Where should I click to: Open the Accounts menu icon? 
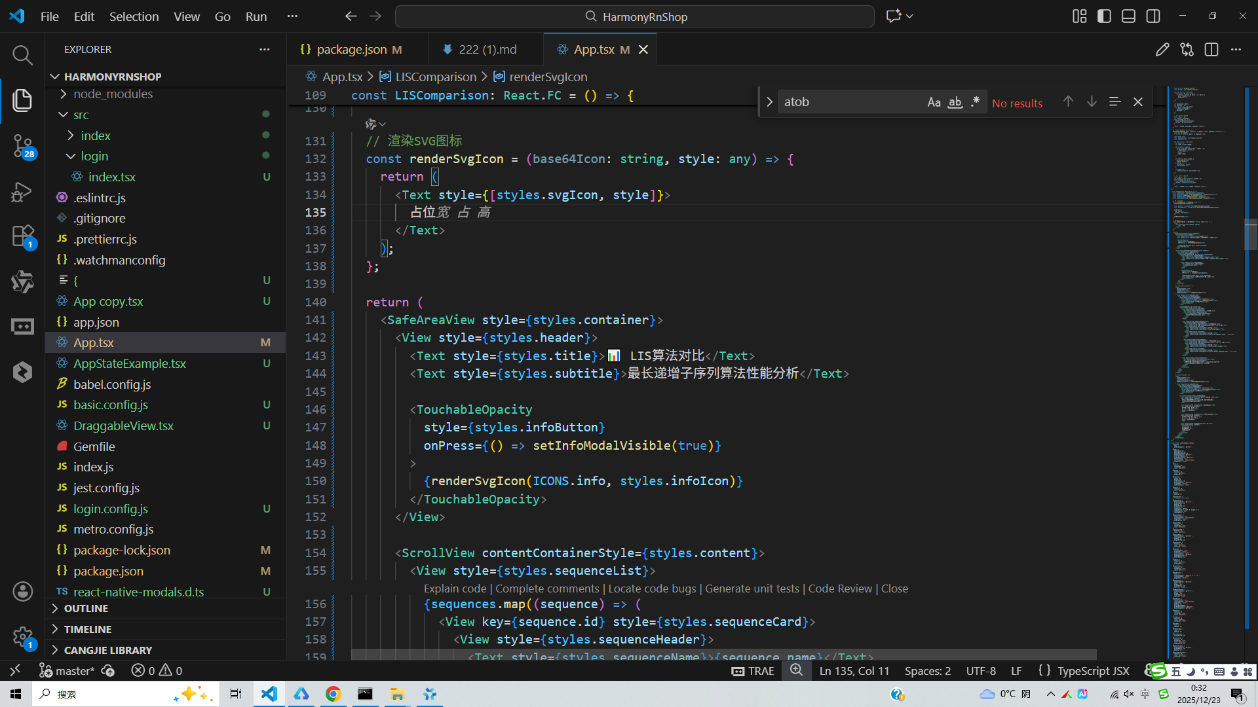pyautogui.click(x=22, y=591)
